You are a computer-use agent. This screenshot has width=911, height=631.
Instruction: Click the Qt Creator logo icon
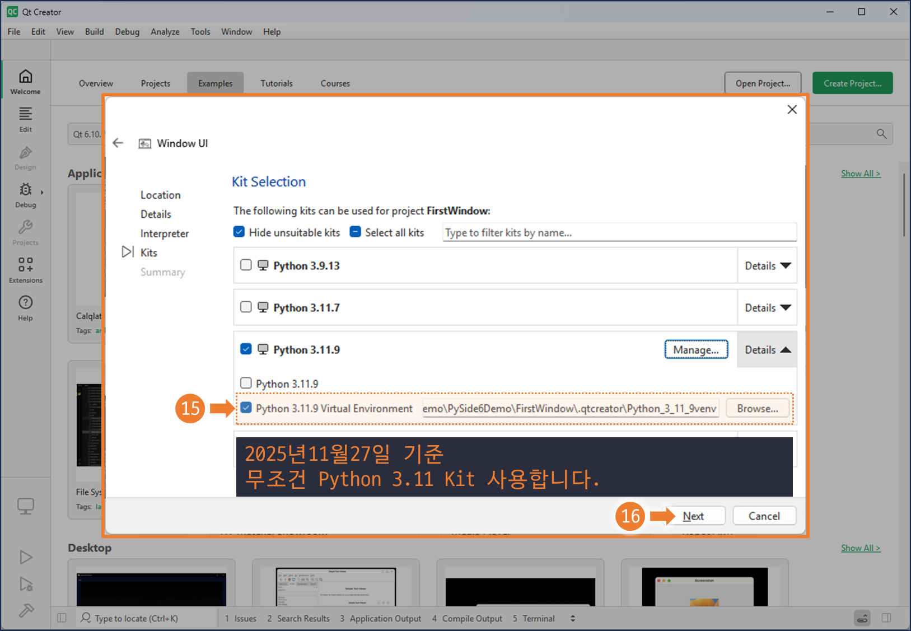(12, 12)
